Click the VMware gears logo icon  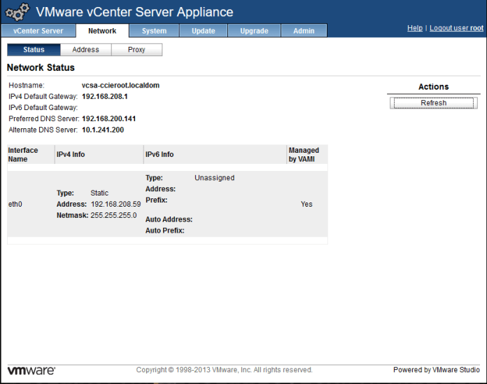[17, 13]
